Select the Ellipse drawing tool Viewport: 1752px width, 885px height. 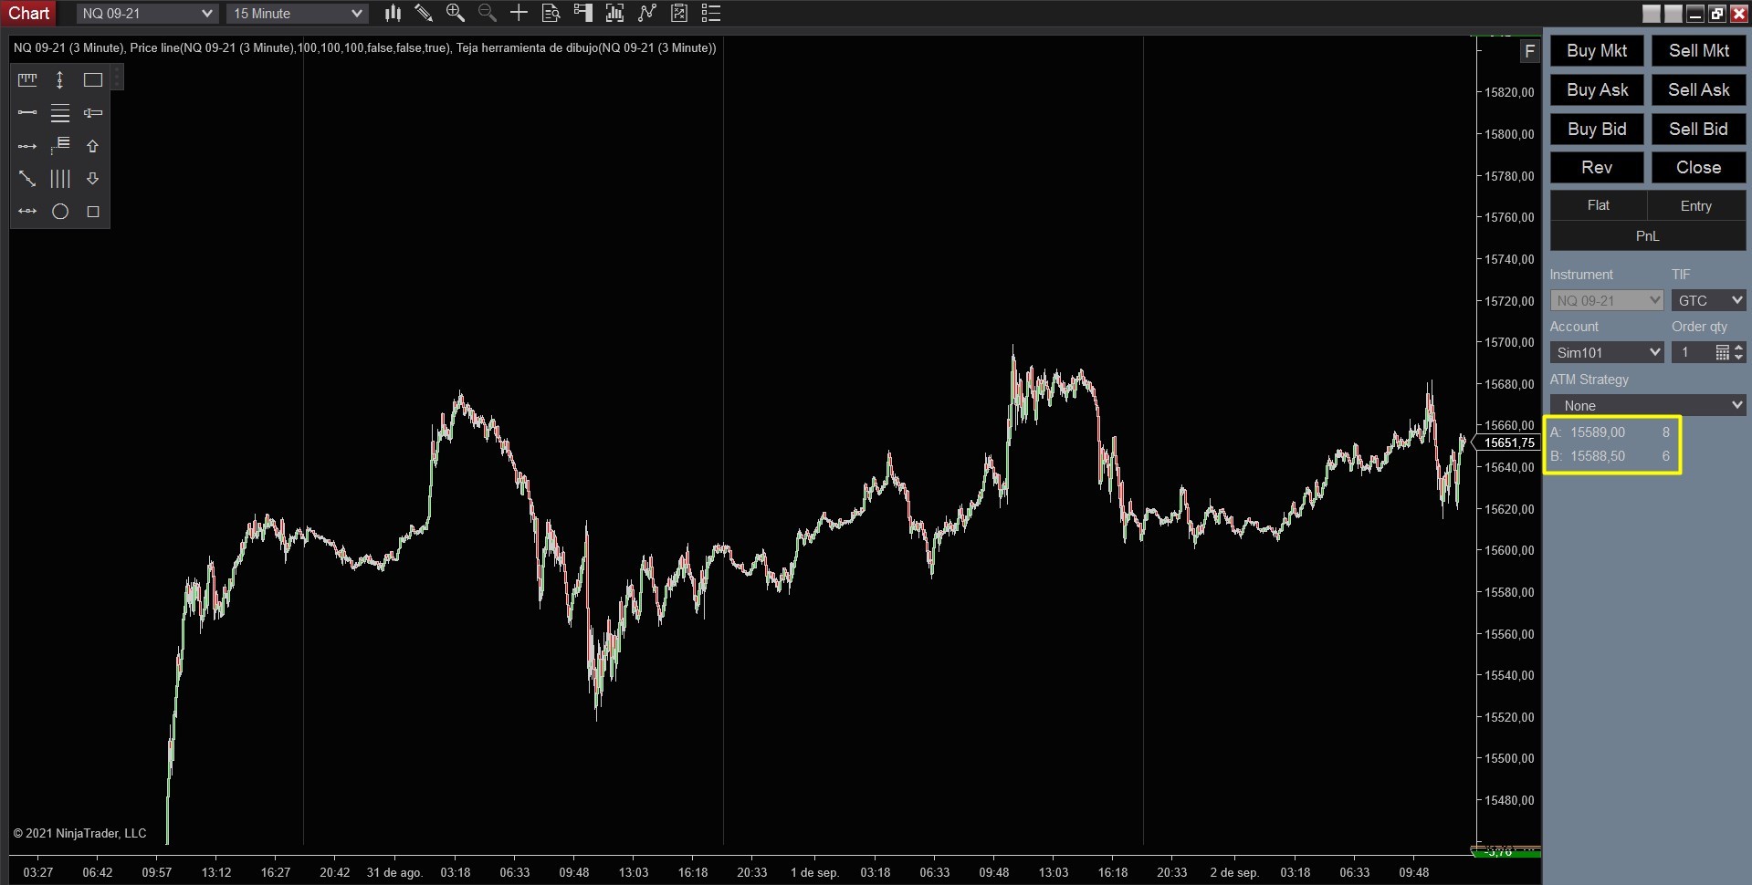point(59,212)
